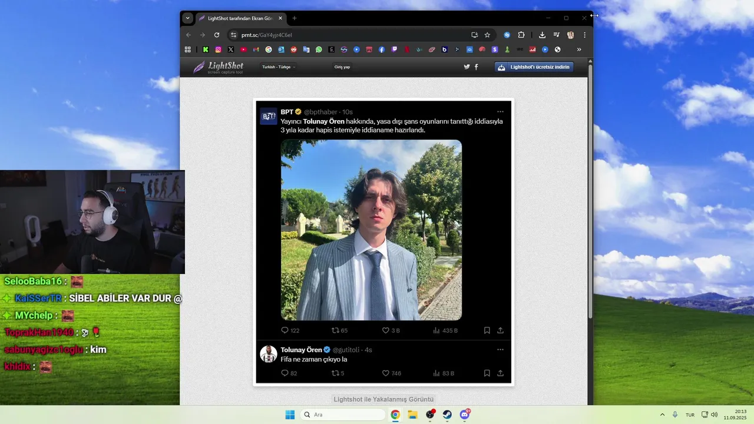The width and height of the screenshot is (754, 424).
Task: Open the Reddit bookmark
Action: click(x=293, y=49)
